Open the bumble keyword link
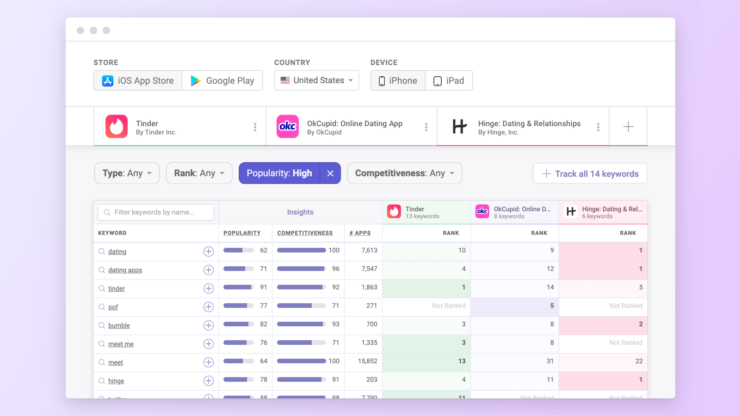The image size is (740, 416). [x=119, y=325]
